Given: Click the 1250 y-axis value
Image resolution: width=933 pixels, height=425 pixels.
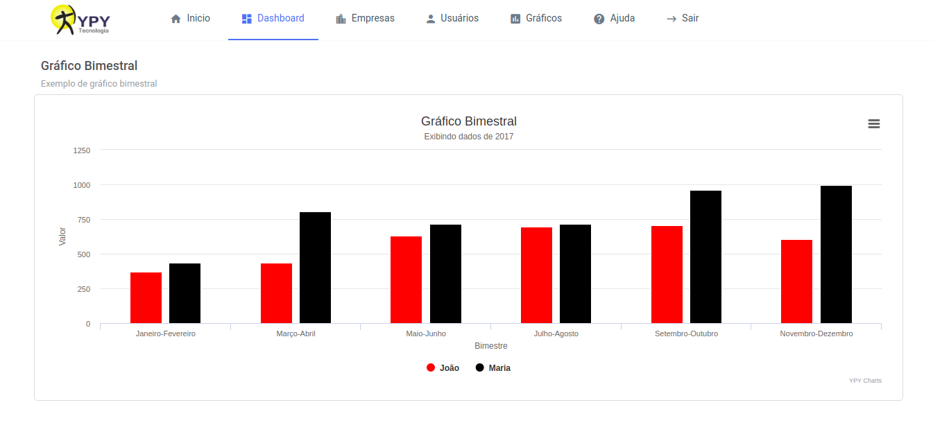Looking at the screenshot, I should point(82,150).
